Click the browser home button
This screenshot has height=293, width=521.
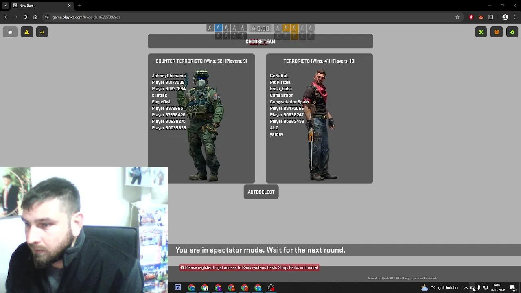coord(35,17)
